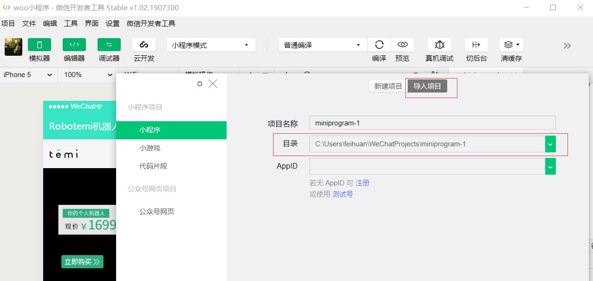Click the 现价 ¥1699 price text

(91, 226)
